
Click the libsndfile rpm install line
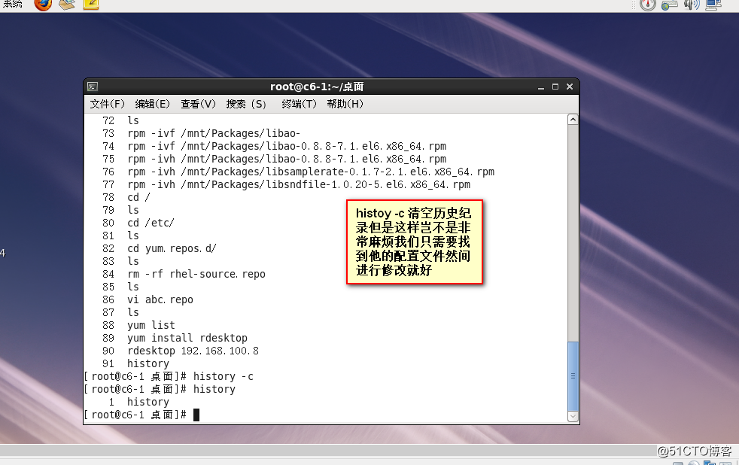coord(299,184)
